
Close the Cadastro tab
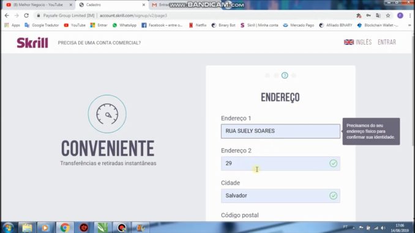point(144,5)
